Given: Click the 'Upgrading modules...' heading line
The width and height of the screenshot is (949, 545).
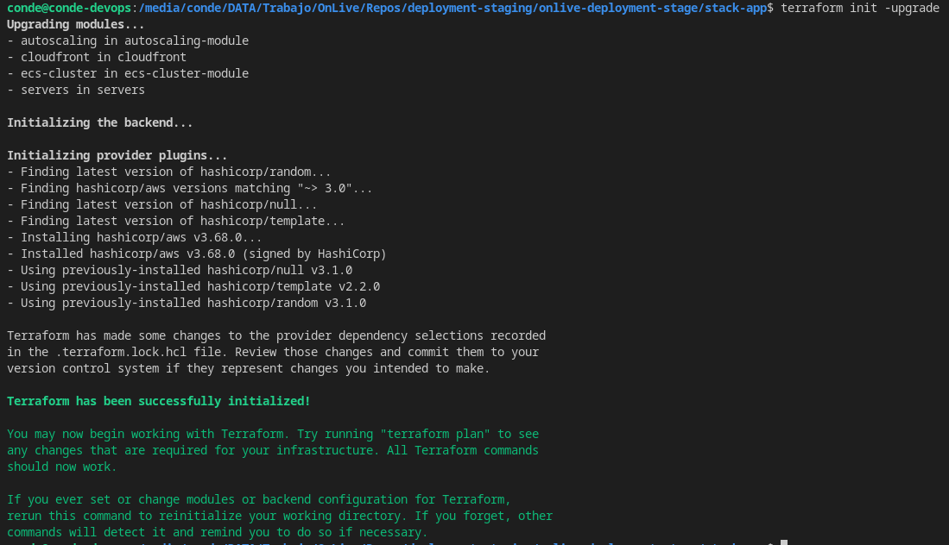Looking at the screenshot, I should pyautogui.click(x=76, y=24).
